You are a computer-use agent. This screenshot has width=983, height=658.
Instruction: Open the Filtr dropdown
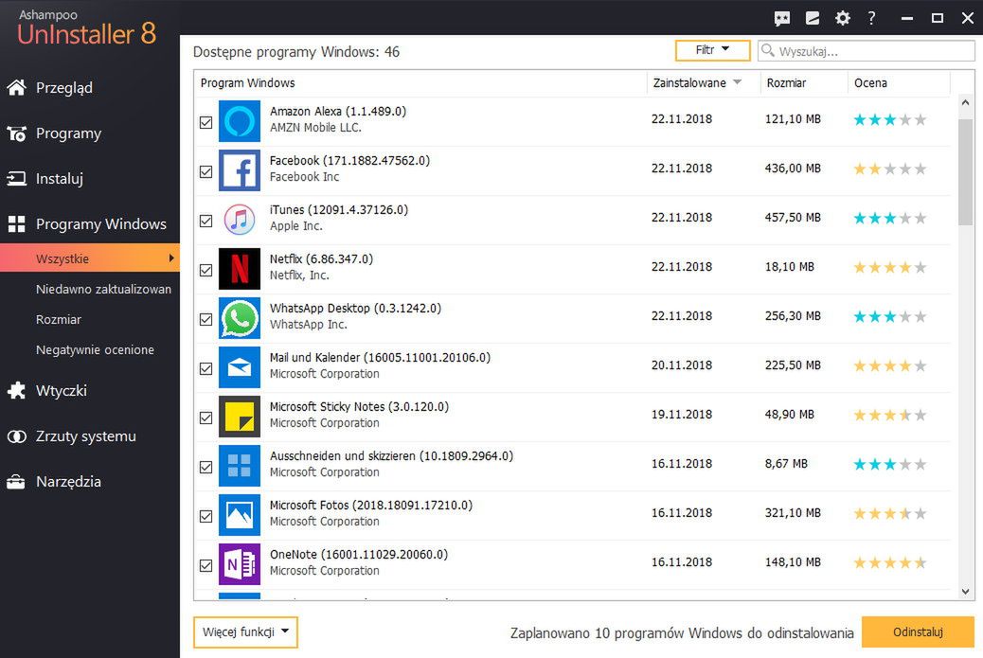(x=712, y=49)
